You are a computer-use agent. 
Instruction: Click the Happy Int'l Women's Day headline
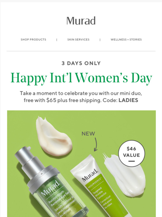pos(81,78)
